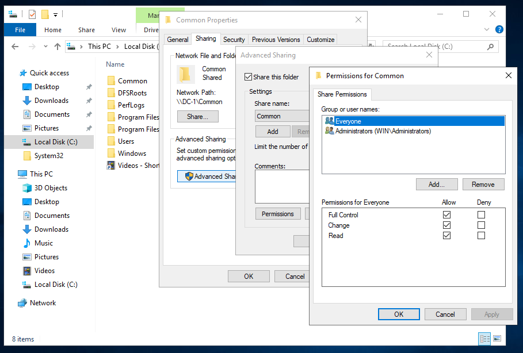
Task: Click the Comments text box in Advanced Sharing
Action: tap(282, 187)
